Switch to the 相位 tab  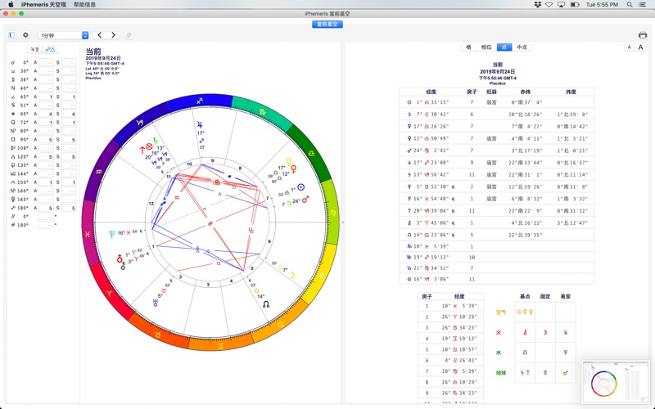point(487,47)
